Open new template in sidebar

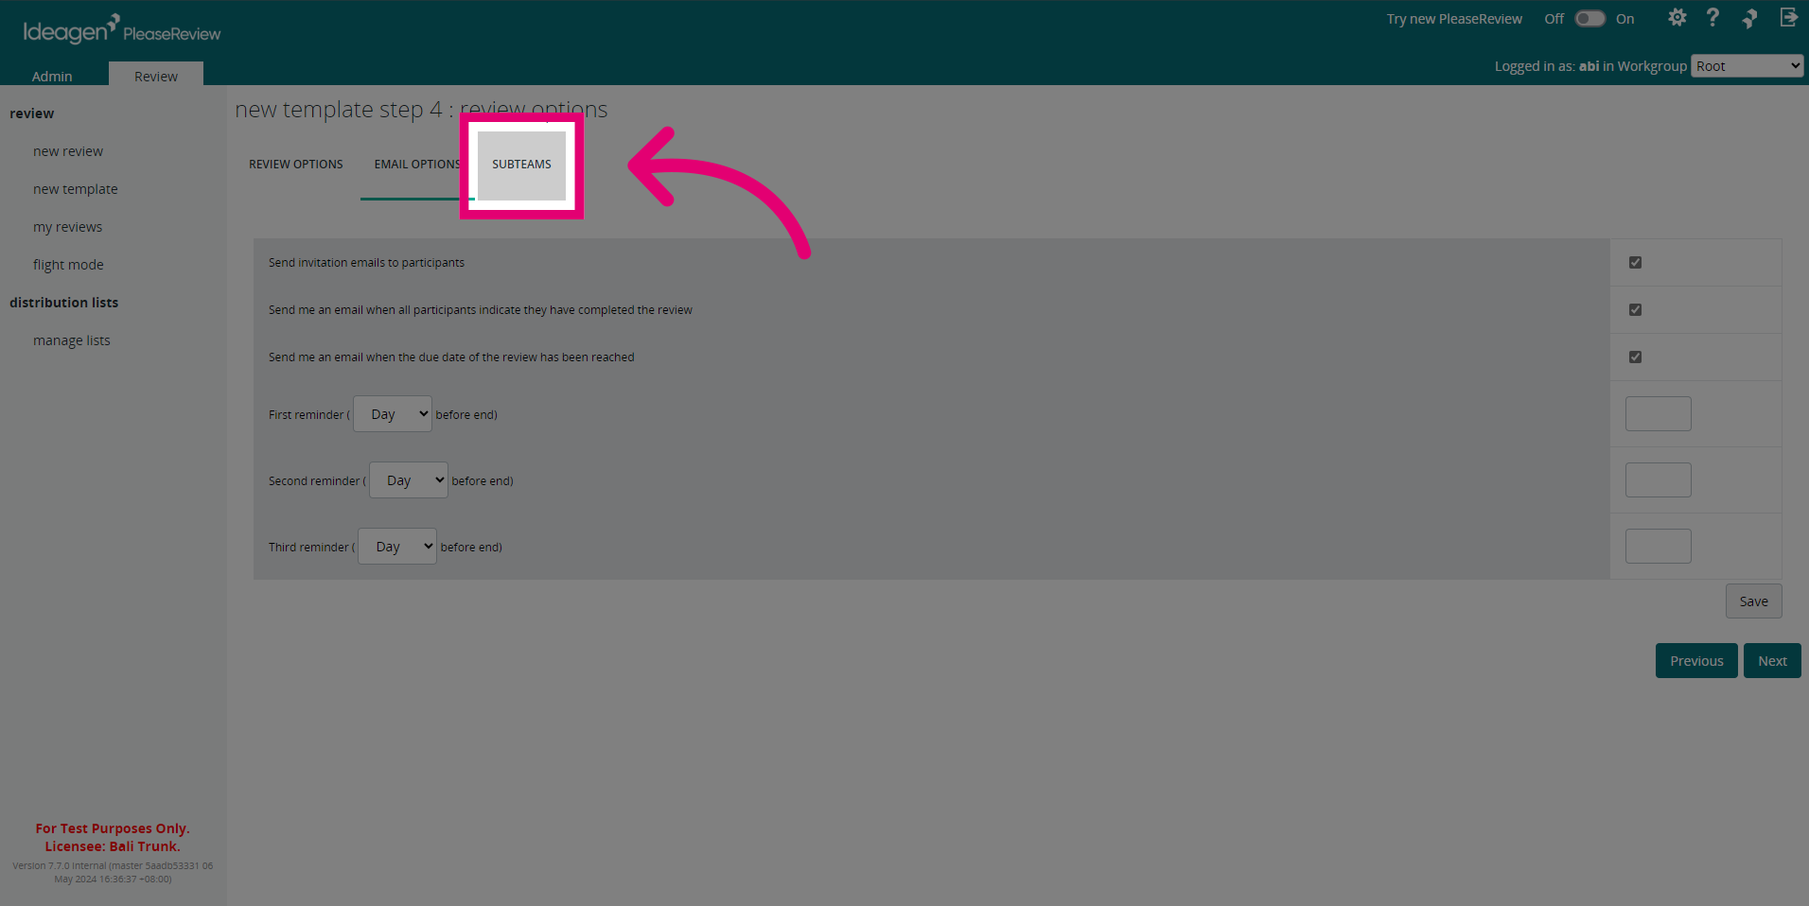pyautogui.click(x=76, y=189)
